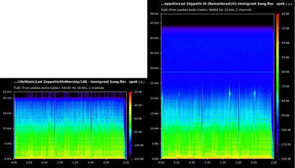Screen dimensions: 295x168
Task: Click the 1:40 time label in Mothership spectrogram
Action: 90,162
